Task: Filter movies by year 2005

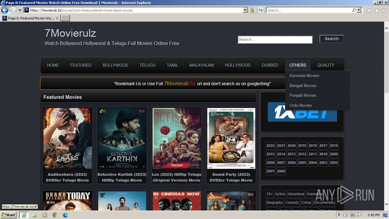Action: point(302,163)
